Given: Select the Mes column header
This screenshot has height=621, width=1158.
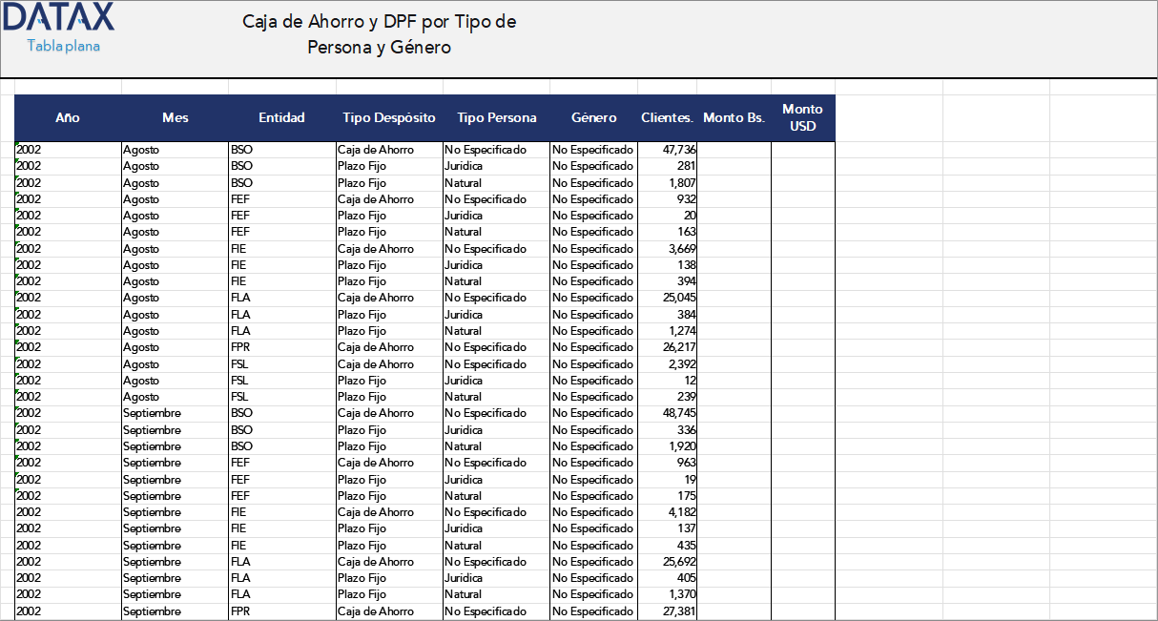Looking at the screenshot, I should (x=175, y=118).
